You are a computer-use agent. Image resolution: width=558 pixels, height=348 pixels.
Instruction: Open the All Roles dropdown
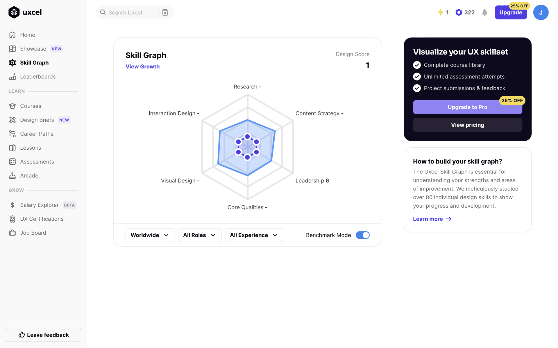200,235
